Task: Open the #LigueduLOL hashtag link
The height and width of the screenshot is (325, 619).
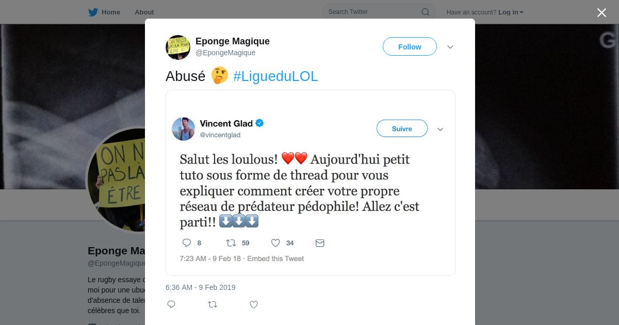Action: pyautogui.click(x=275, y=76)
